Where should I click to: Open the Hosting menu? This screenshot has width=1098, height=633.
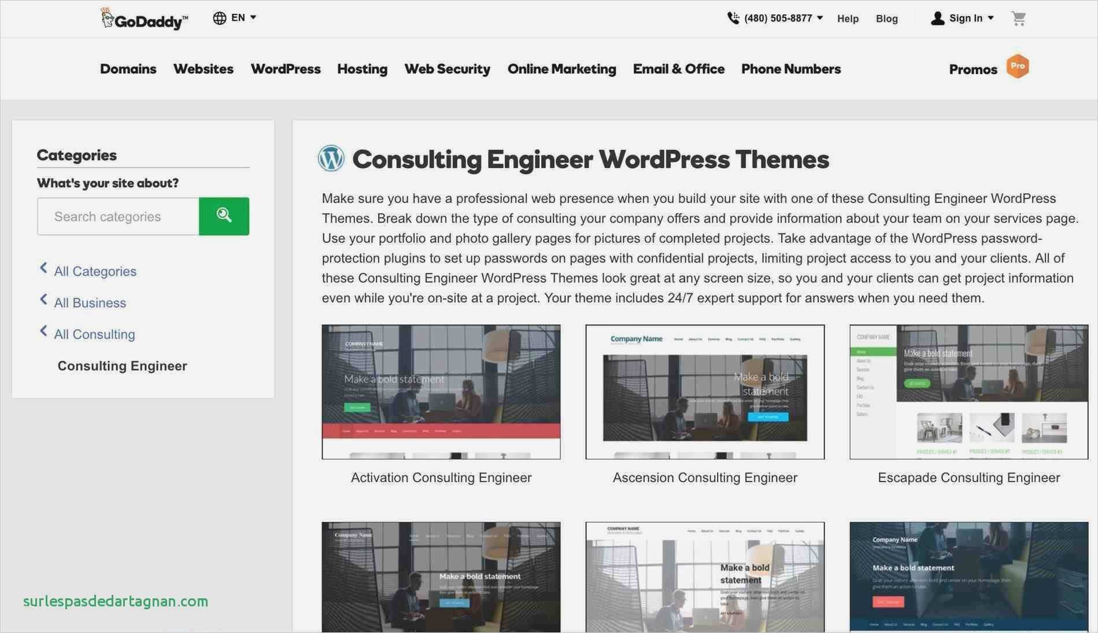363,69
